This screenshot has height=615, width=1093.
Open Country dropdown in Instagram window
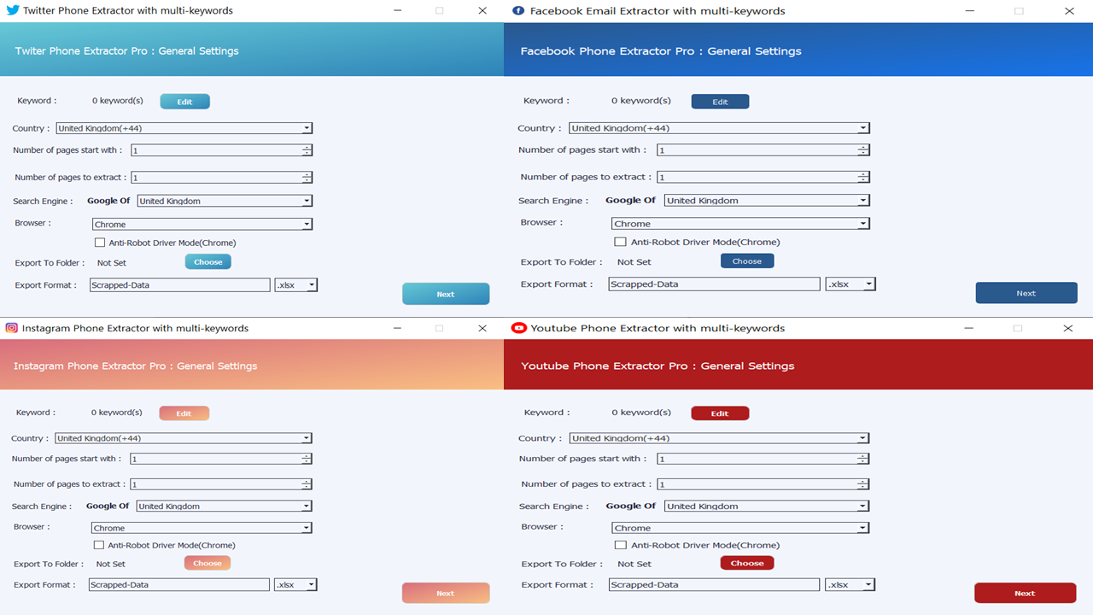tap(184, 438)
